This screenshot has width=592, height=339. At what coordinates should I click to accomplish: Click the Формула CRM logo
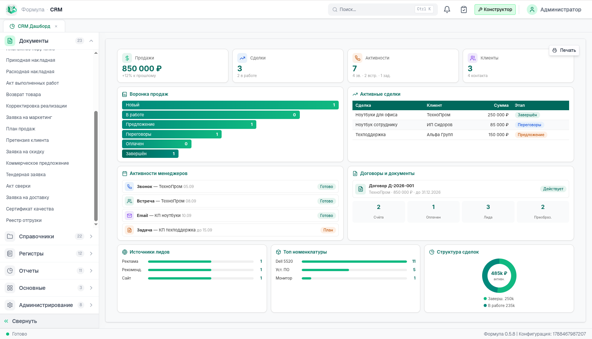click(11, 10)
